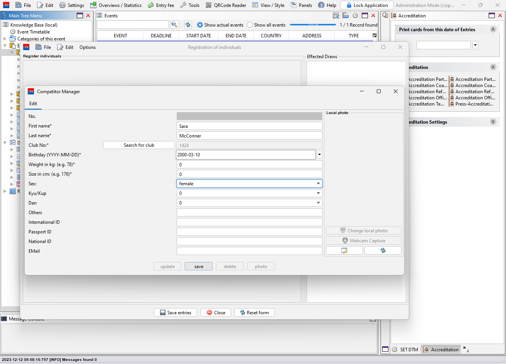Open the table column chooser icon beside TYPE
Image resolution: width=506 pixels, height=364 pixels.
[374, 35]
